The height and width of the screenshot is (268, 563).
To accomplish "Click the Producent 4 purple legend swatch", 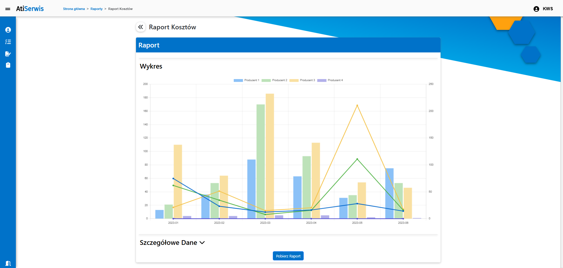I will coord(322,80).
